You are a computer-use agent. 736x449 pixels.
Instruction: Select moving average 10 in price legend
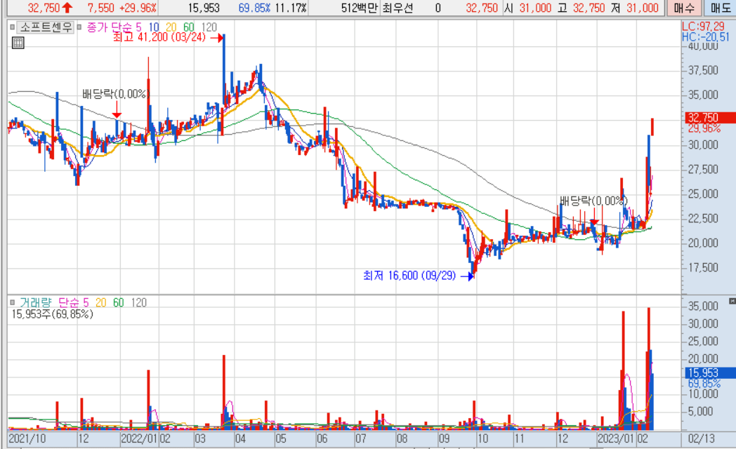coord(154,27)
